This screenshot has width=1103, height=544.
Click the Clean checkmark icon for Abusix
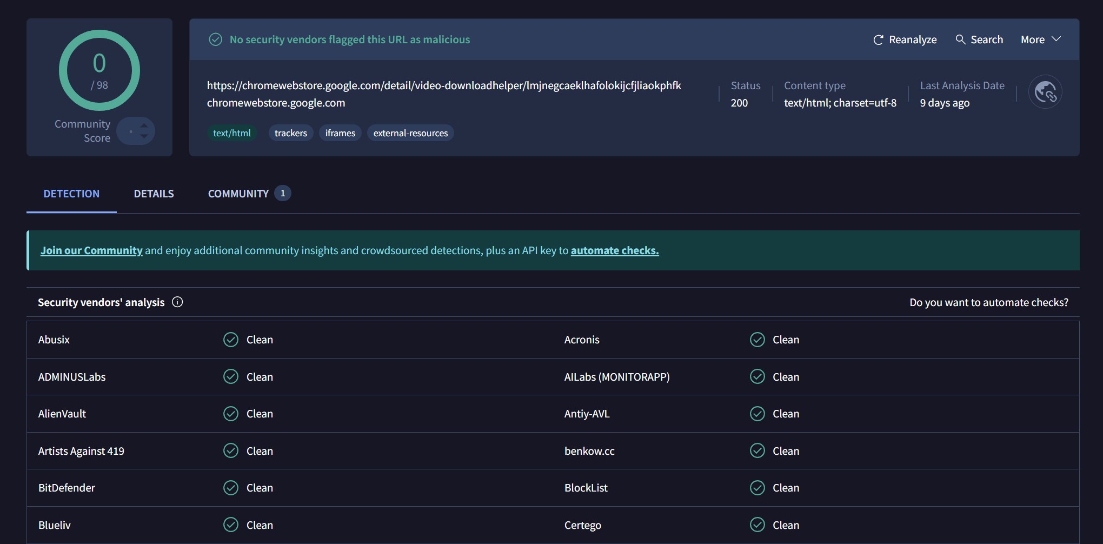[231, 340]
